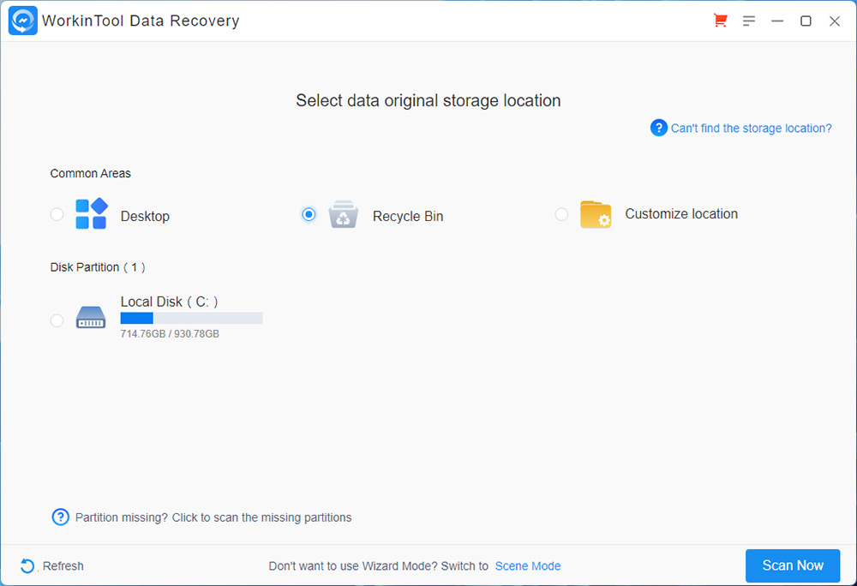Click the Customize location folder icon
This screenshot has height=586, width=857.
point(596,214)
